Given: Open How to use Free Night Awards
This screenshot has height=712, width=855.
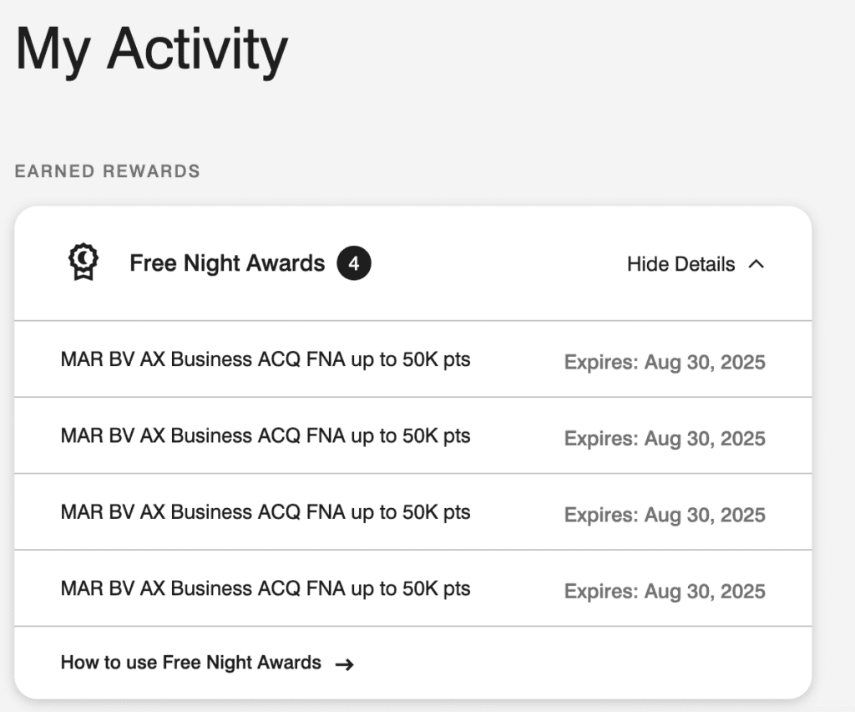Looking at the screenshot, I should pyautogui.click(x=190, y=663).
